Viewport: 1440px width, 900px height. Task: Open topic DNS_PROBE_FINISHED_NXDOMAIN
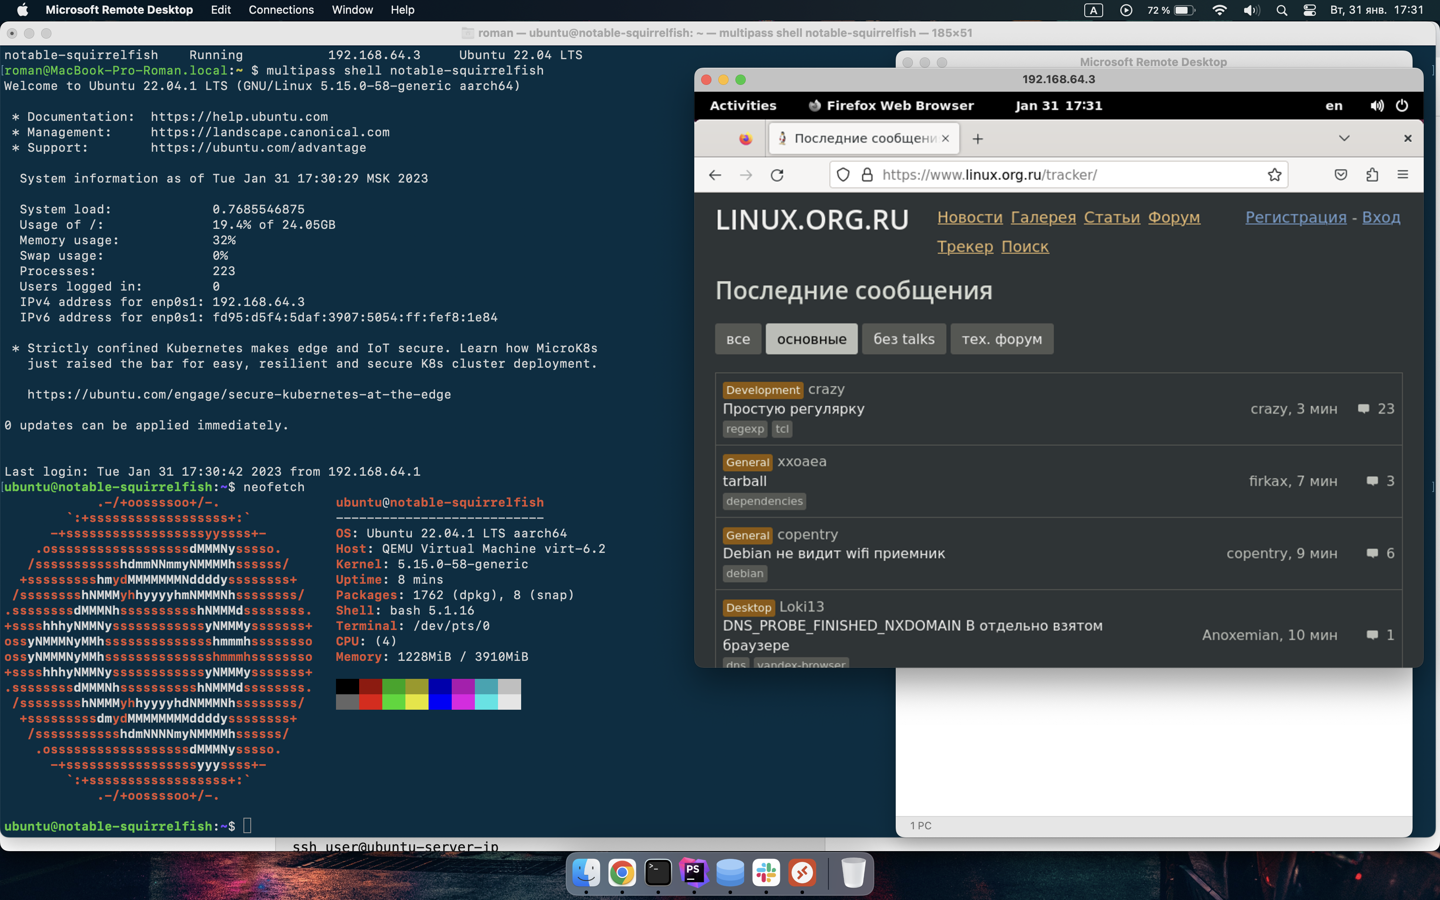[912, 635]
